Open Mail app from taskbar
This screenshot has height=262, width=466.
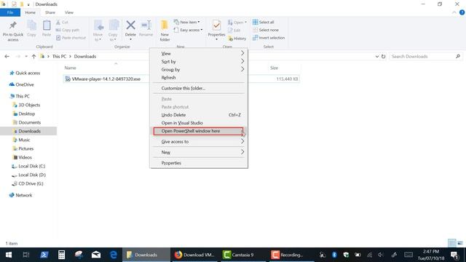tap(96, 255)
